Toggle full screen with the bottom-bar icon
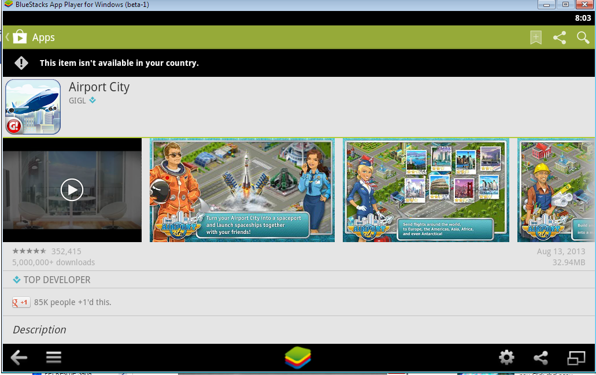 coord(576,358)
